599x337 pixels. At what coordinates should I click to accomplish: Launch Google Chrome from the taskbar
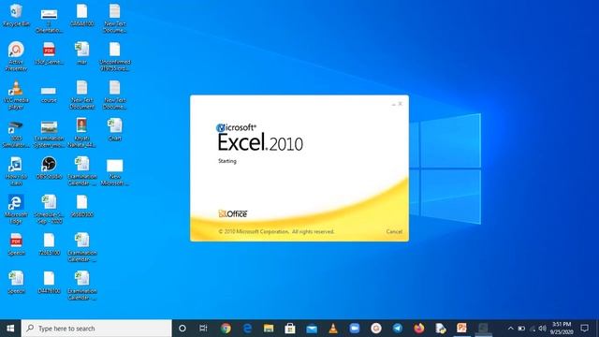point(226,329)
